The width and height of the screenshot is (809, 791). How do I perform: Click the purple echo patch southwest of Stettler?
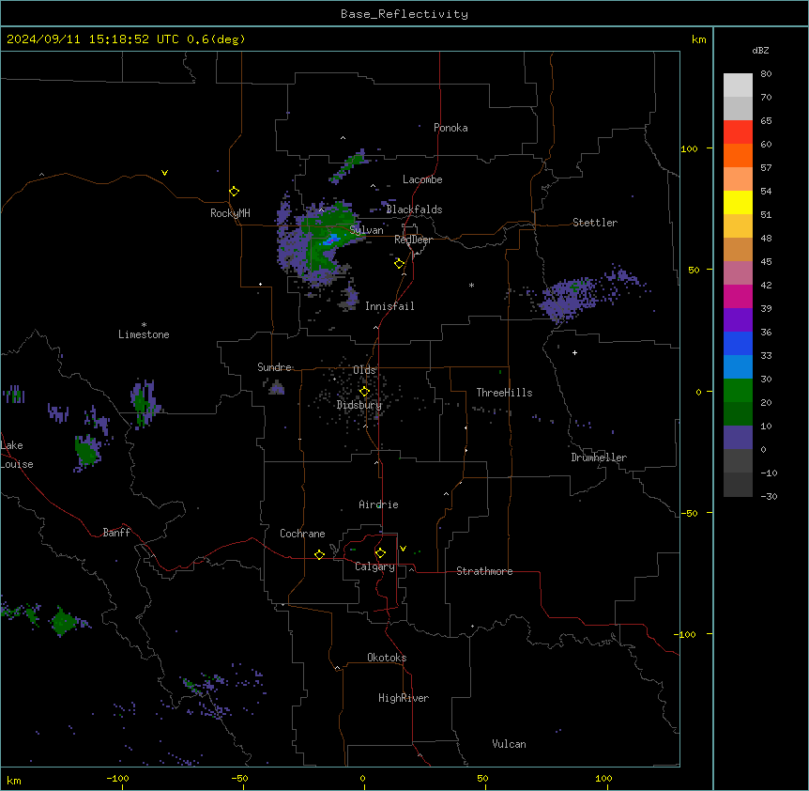[x=570, y=299]
